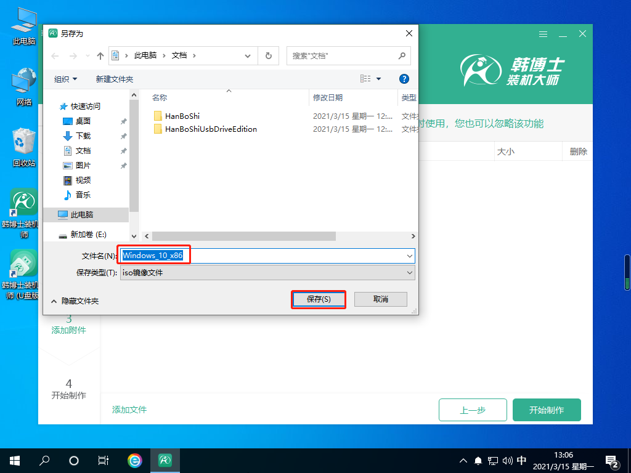Select 桌面 in quick access list

pyautogui.click(x=83, y=121)
